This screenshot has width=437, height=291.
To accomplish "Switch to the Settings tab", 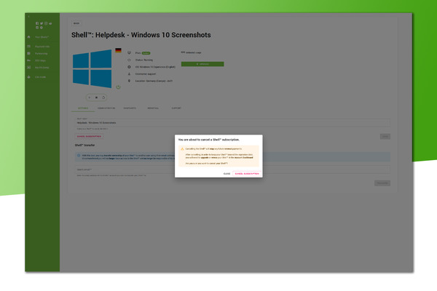I will (83, 108).
